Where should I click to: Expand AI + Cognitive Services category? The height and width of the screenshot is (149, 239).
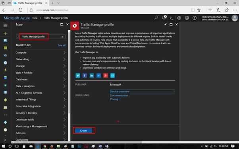(40, 93)
